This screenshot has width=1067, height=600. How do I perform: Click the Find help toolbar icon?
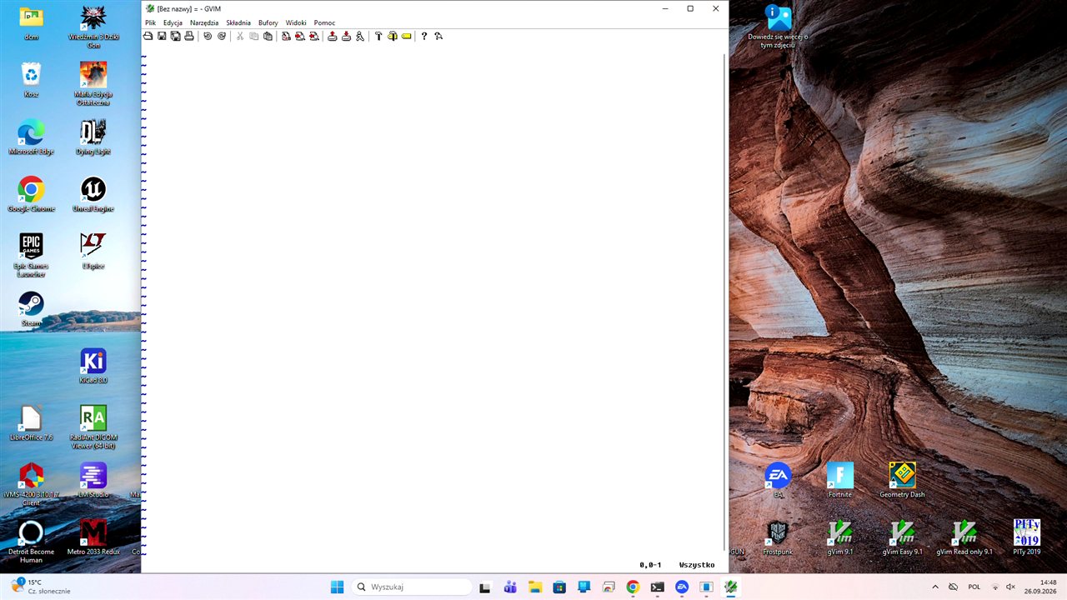pyautogui.click(x=438, y=36)
